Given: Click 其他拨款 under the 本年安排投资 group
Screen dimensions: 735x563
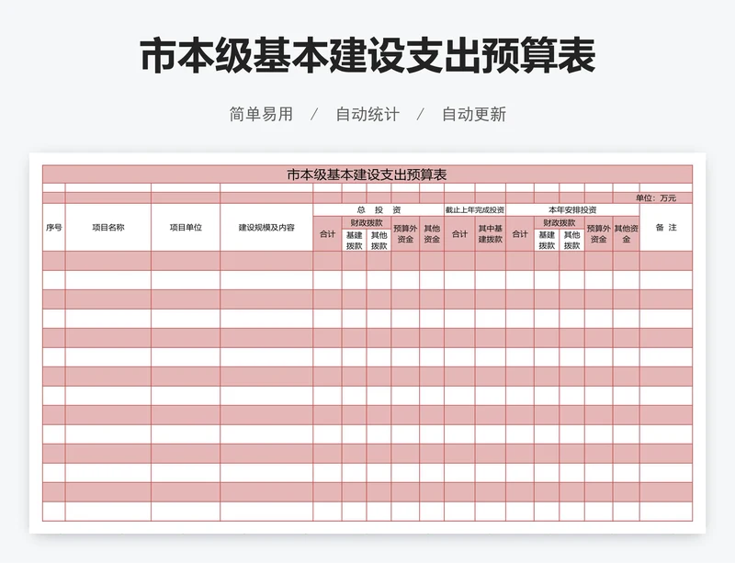Looking at the screenshot, I should pyautogui.click(x=571, y=240).
